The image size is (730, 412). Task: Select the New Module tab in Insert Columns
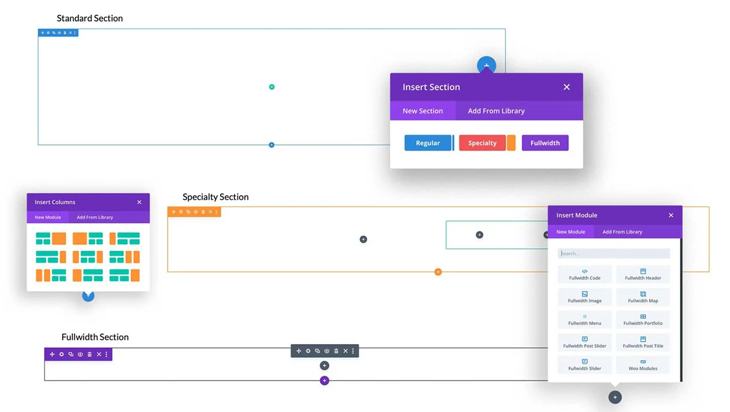coord(48,217)
